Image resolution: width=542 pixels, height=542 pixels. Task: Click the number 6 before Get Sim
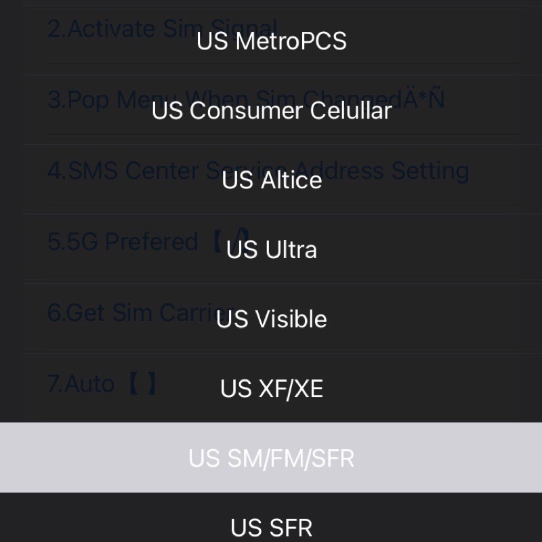pyautogui.click(x=54, y=312)
